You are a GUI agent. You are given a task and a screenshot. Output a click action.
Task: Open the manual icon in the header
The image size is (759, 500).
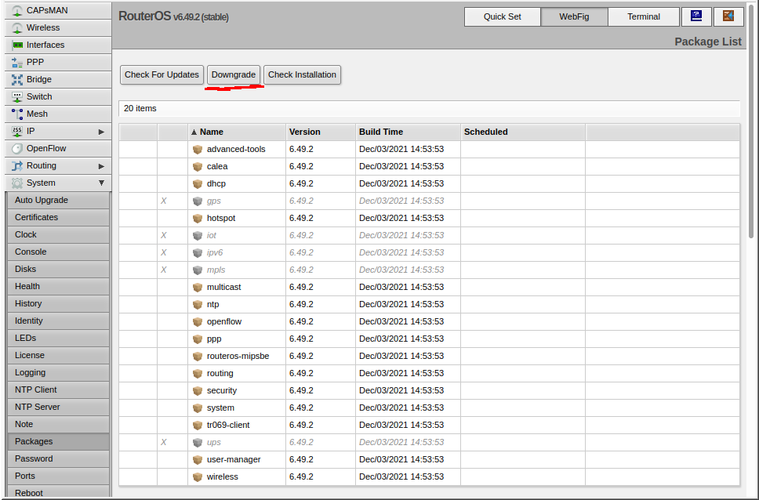tap(696, 16)
